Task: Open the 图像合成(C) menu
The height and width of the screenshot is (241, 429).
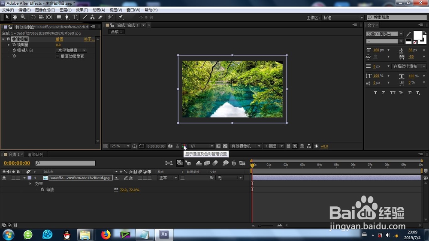Action: 45,10
